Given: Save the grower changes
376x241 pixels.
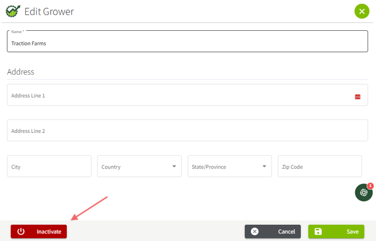Looking at the screenshot, I should [336, 231].
